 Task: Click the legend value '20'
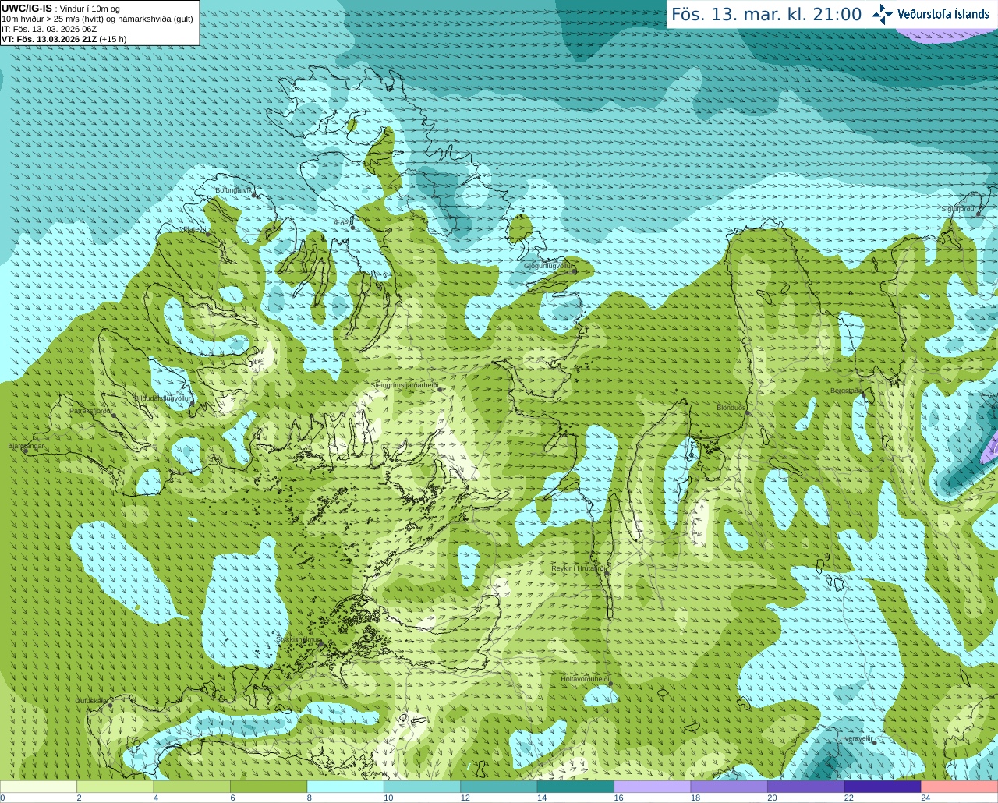pyautogui.click(x=772, y=798)
